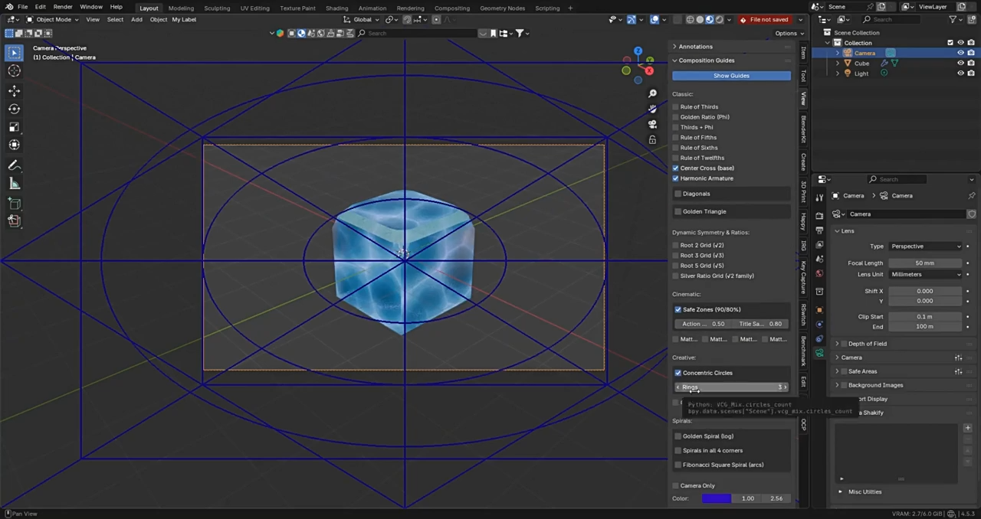Expand the Depth of Field section
The image size is (981, 519).
click(x=837, y=343)
